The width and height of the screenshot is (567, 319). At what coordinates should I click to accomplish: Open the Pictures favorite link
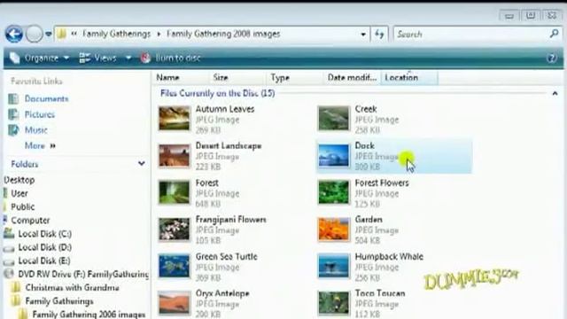tap(39, 114)
